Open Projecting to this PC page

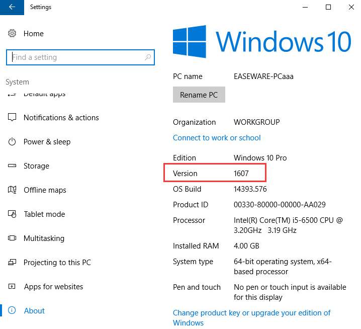(x=57, y=263)
